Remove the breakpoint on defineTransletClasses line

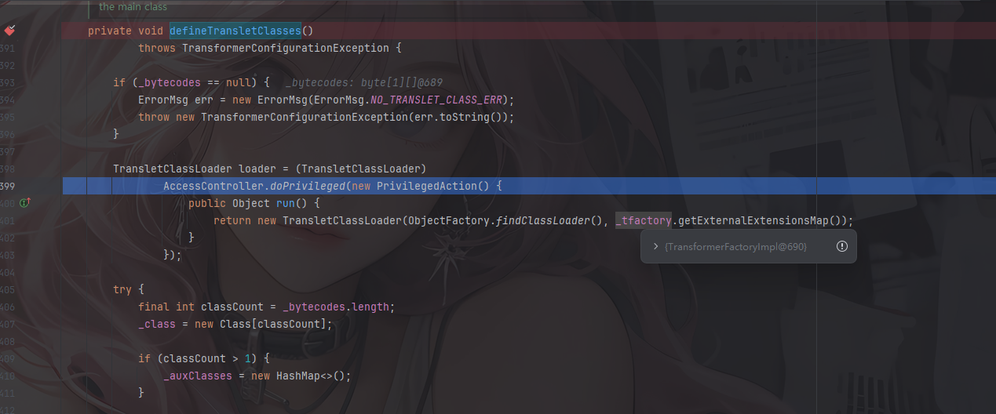tap(9, 31)
